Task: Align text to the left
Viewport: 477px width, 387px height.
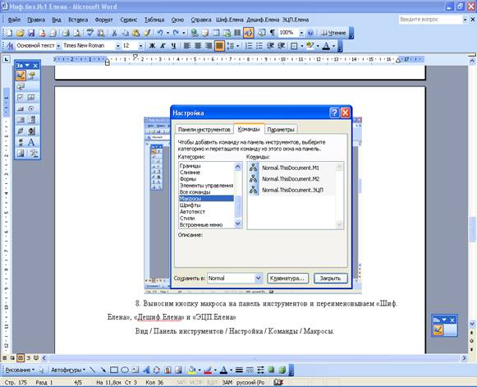Action: (187, 46)
